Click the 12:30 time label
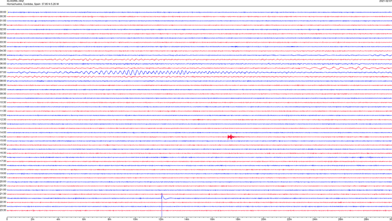The width and height of the screenshot is (392, 221). point(3,120)
